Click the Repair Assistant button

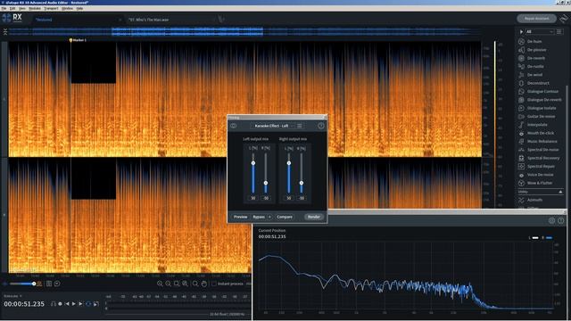click(x=537, y=18)
